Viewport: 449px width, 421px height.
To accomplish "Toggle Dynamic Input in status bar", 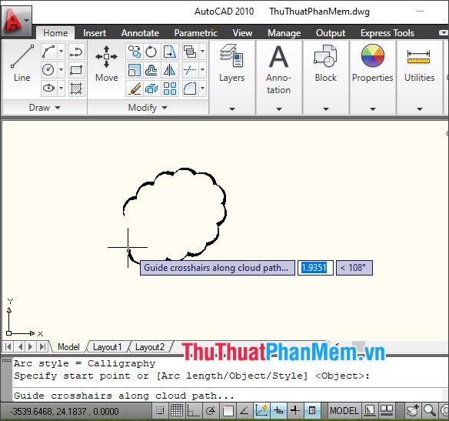I will [278, 411].
